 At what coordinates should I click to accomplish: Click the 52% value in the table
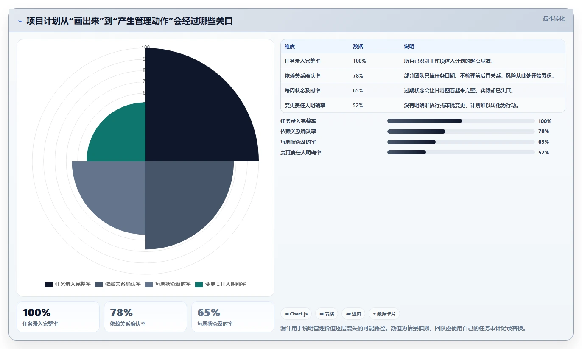(x=358, y=106)
